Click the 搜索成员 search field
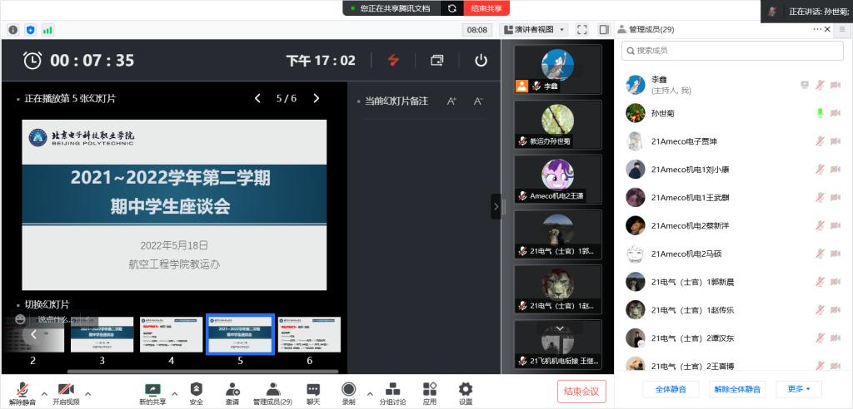 tap(733, 51)
